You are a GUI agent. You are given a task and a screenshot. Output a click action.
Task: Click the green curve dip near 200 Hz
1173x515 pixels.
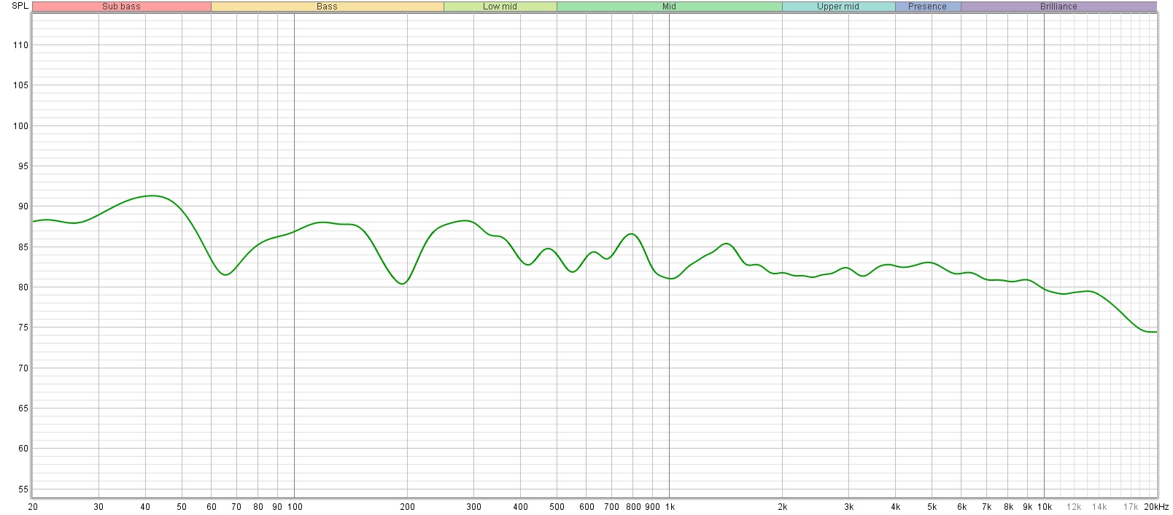403,284
